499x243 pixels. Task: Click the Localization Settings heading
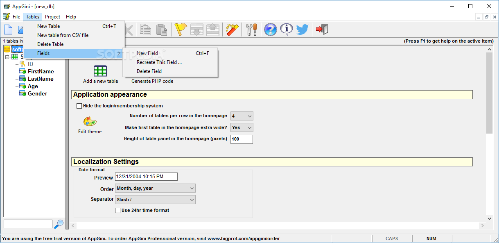click(106, 161)
